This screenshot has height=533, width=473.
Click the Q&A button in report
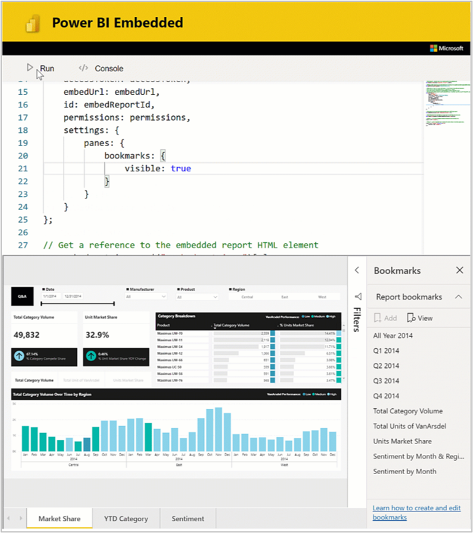(23, 297)
